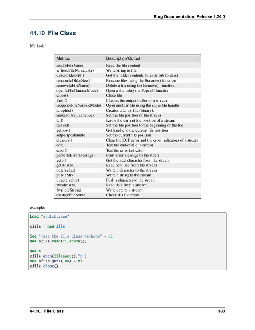Click 'Get handle to the current file position'
Viewport: 255px width, 330px height.
(137, 130)
